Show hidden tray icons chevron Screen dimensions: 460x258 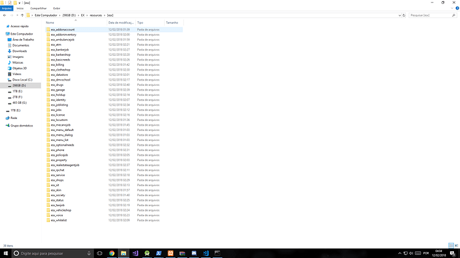coord(399,253)
